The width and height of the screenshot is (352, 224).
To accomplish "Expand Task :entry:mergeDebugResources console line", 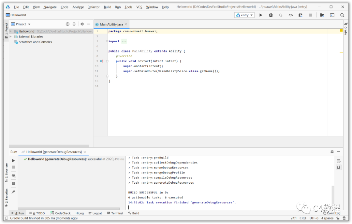I will [129, 168].
